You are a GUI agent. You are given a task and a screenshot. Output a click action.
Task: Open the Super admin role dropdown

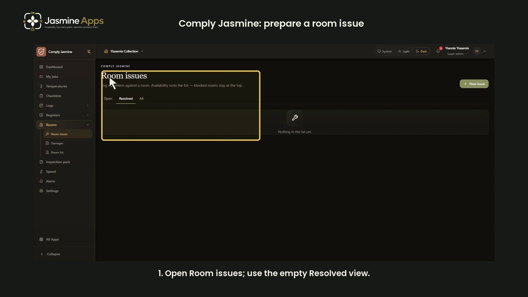point(457,54)
